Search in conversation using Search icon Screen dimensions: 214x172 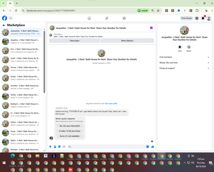(x=189, y=47)
